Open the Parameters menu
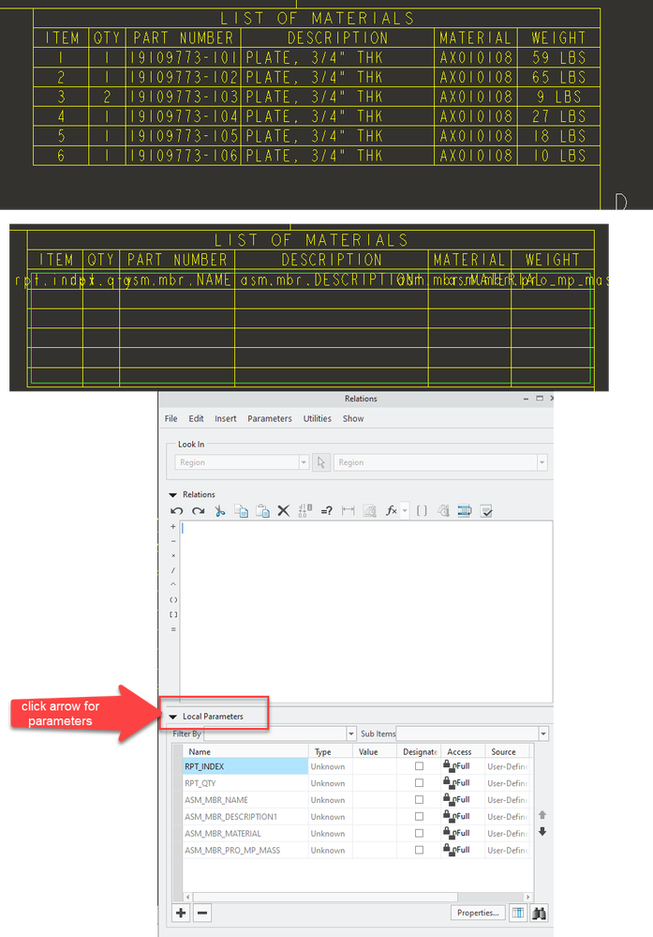653x937 pixels. [270, 418]
